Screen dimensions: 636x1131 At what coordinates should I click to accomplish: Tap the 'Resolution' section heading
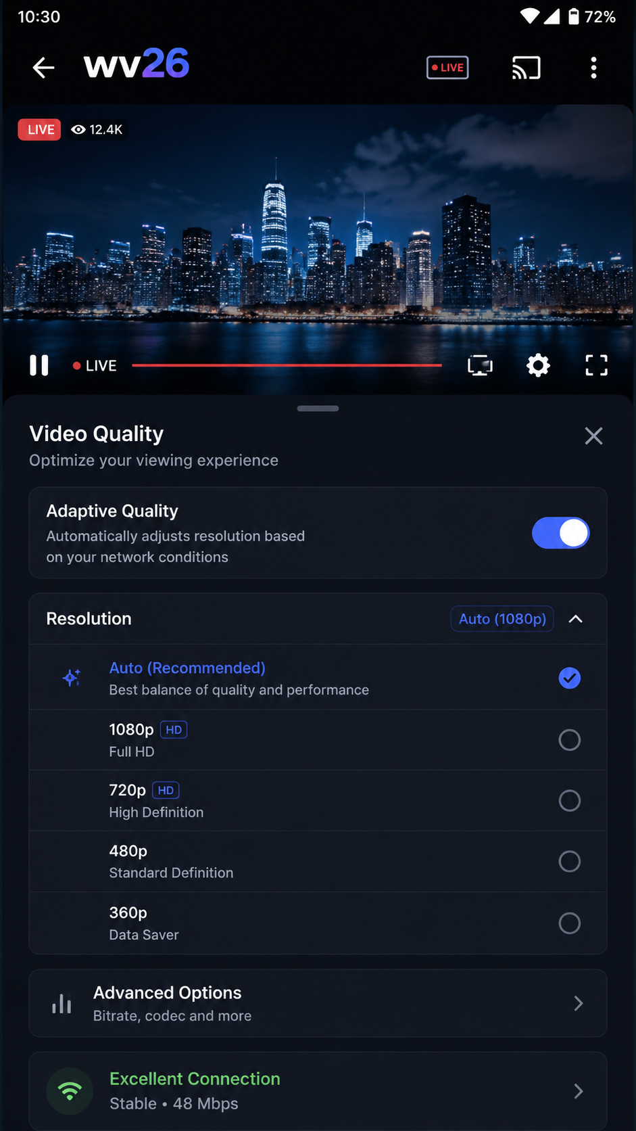click(x=89, y=618)
